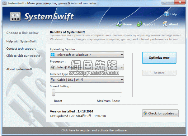The image size is (188, 136).
Task: Open the Help menu label in header
Action: coord(173,14)
